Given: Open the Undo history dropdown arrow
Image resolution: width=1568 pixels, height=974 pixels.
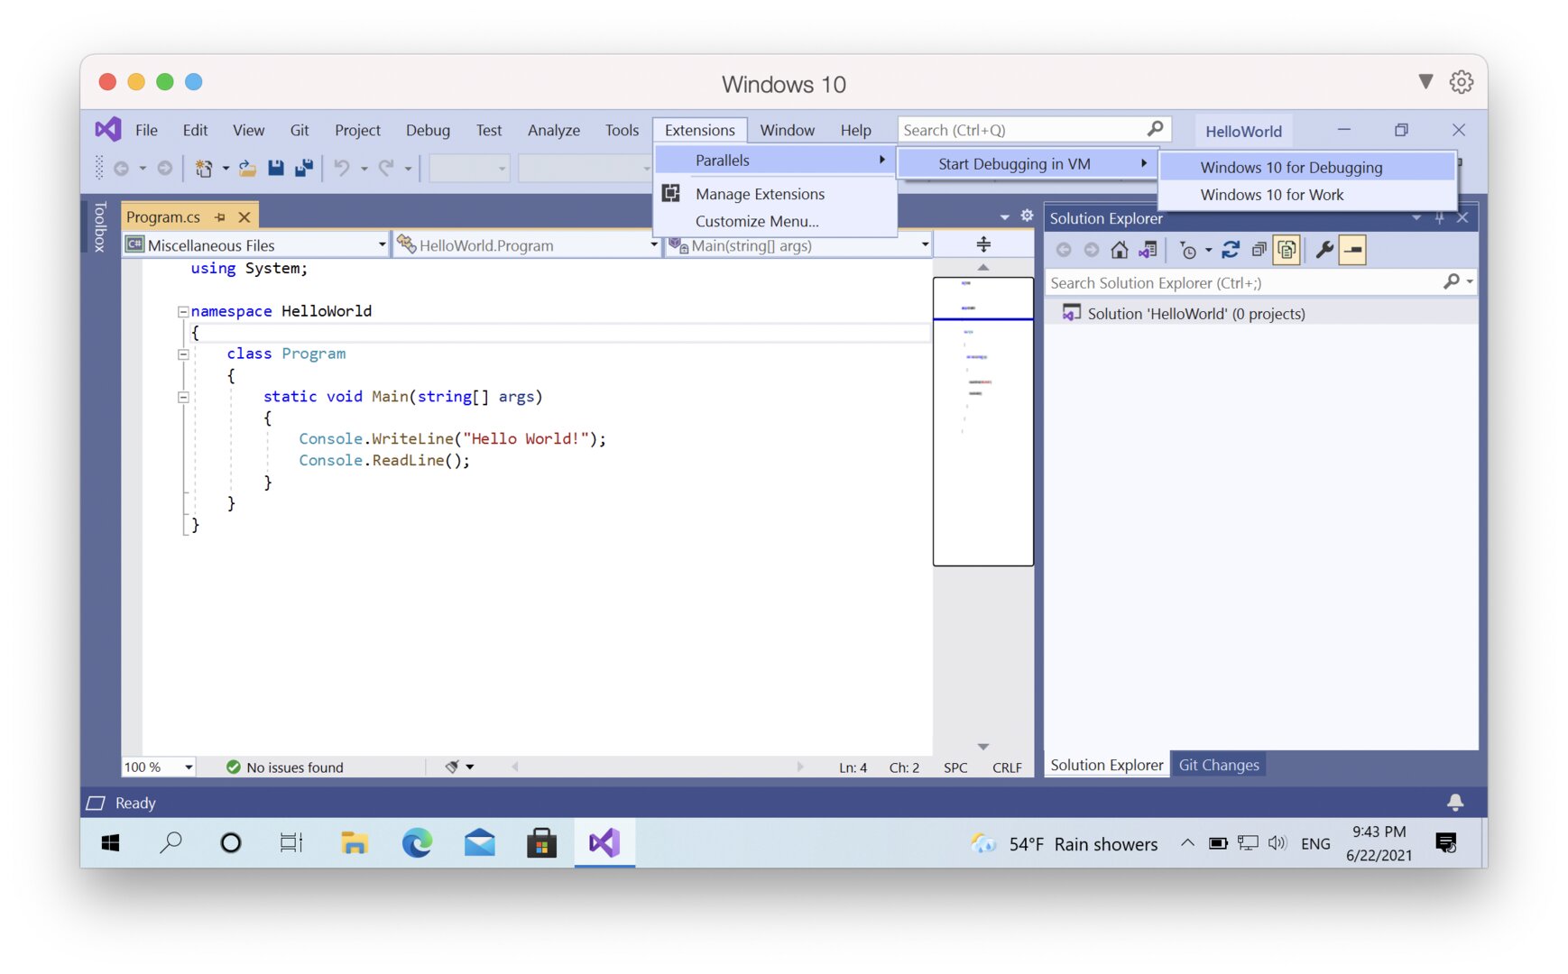Looking at the screenshot, I should click(x=364, y=168).
